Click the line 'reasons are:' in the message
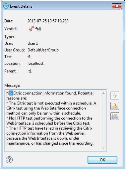 tap(17, 98)
